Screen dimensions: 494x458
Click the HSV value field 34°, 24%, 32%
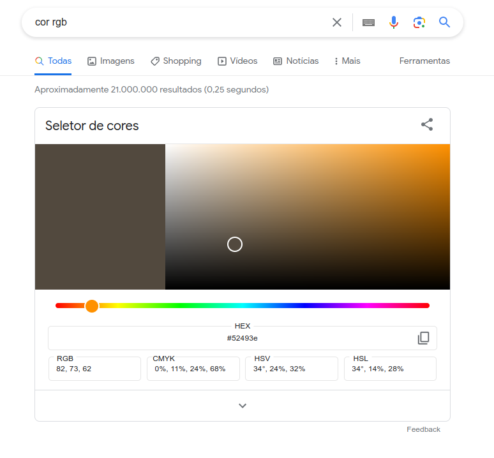click(292, 369)
